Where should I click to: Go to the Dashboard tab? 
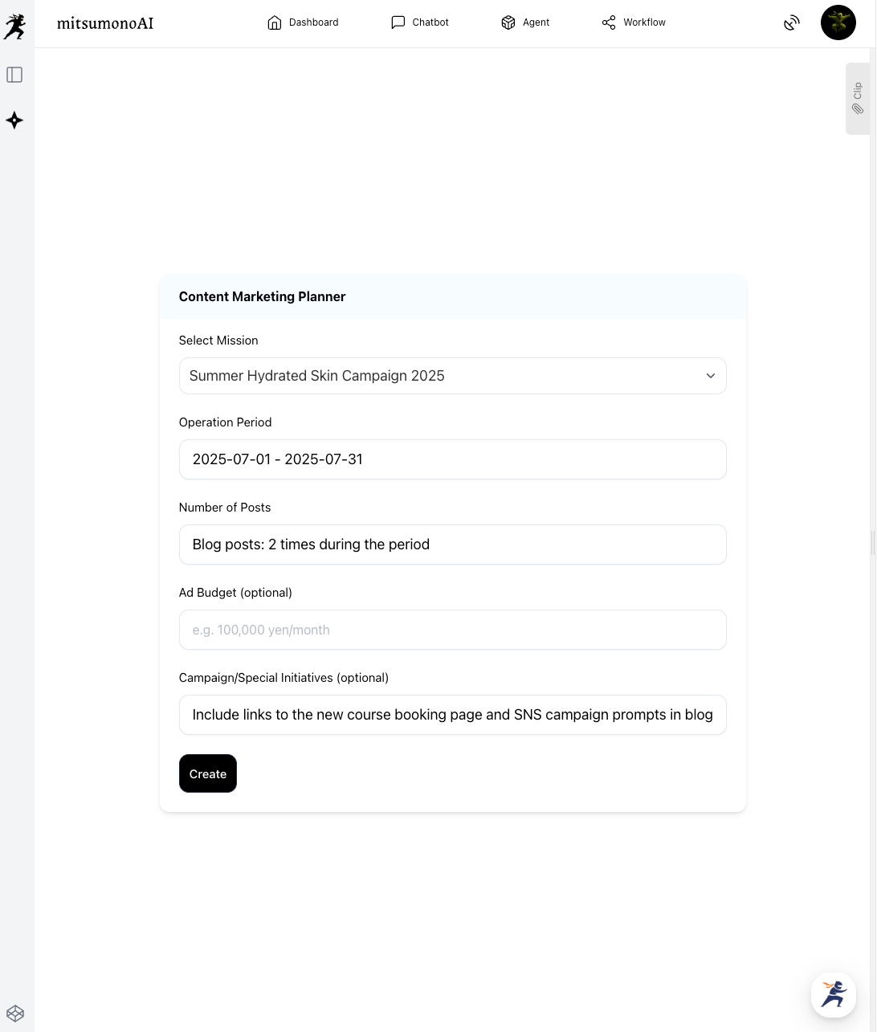(x=303, y=22)
